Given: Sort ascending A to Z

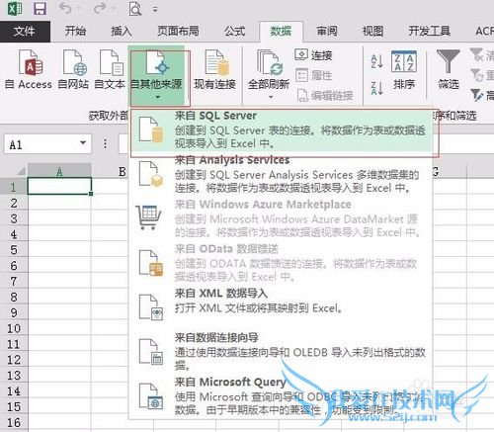Looking at the screenshot, I should (376, 61).
